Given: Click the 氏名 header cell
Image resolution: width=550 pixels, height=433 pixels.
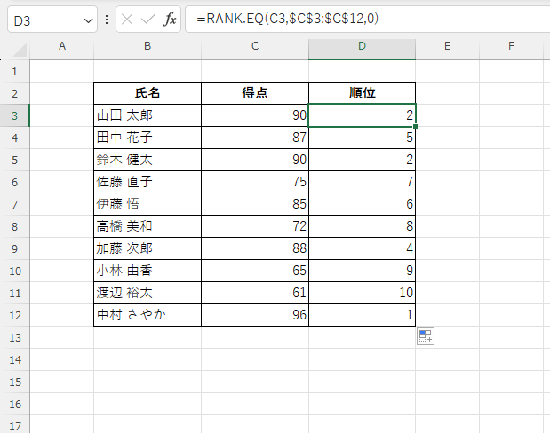Looking at the screenshot, I should pyautogui.click(x=147, y=93).
